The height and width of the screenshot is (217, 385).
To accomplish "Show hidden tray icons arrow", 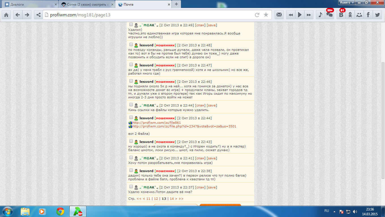I will [x=334, y=211].
